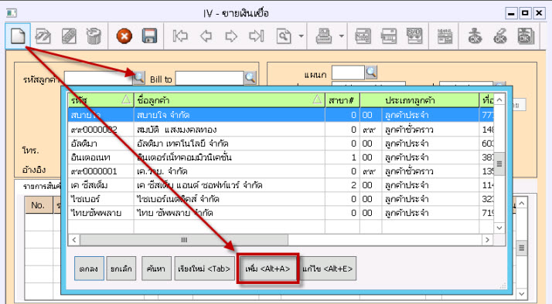Click the Bill to input field

point(210,78)
